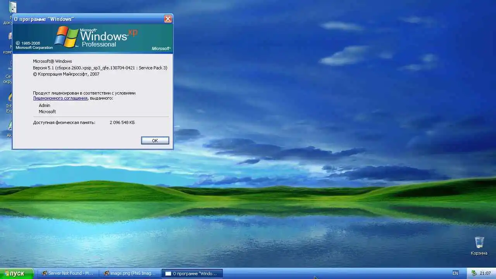
Task: Click the "© Корпорация Майкрософт, 2007" text
Action: tap(66, 74)
